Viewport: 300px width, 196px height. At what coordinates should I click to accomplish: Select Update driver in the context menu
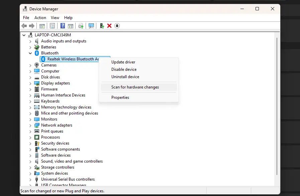(123, 62)
